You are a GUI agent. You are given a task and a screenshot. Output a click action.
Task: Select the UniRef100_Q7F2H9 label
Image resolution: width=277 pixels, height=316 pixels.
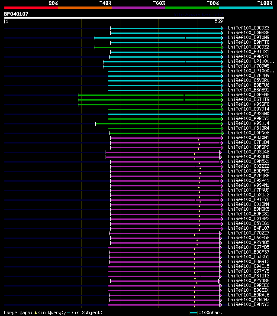point(248,75)
